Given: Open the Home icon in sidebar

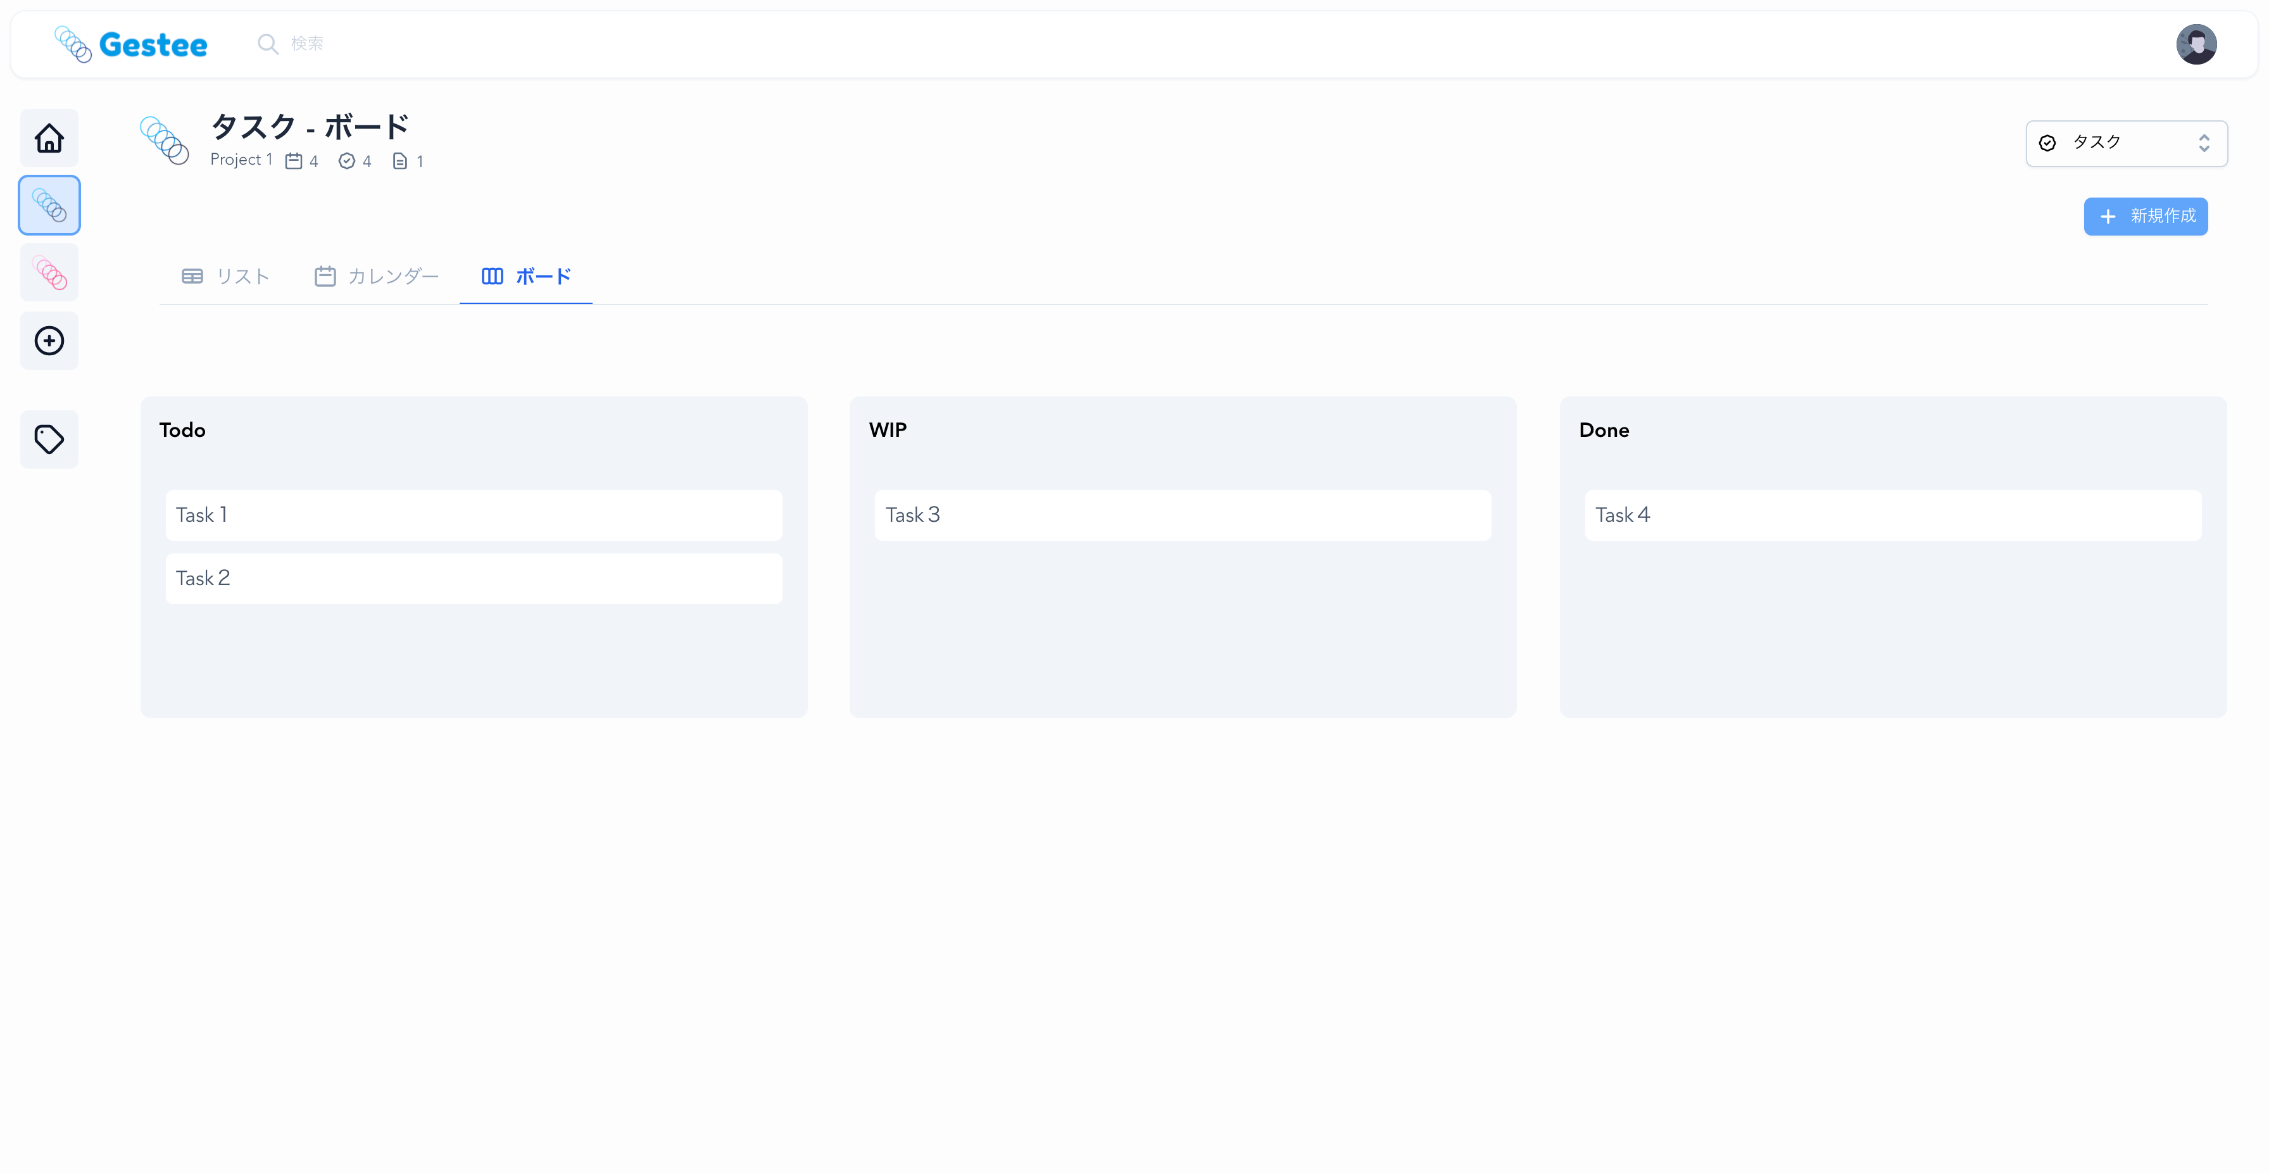Looking at the screenshot, I should pyautogui.click(x=49, y=138).
